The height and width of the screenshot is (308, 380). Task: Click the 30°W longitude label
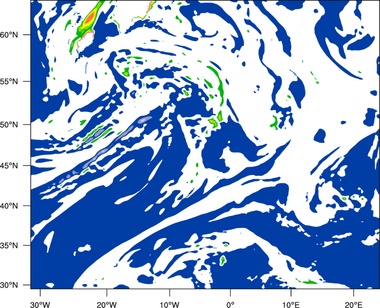40,304
